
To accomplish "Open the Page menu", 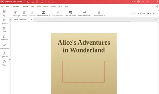I will [x=39, y=7].
